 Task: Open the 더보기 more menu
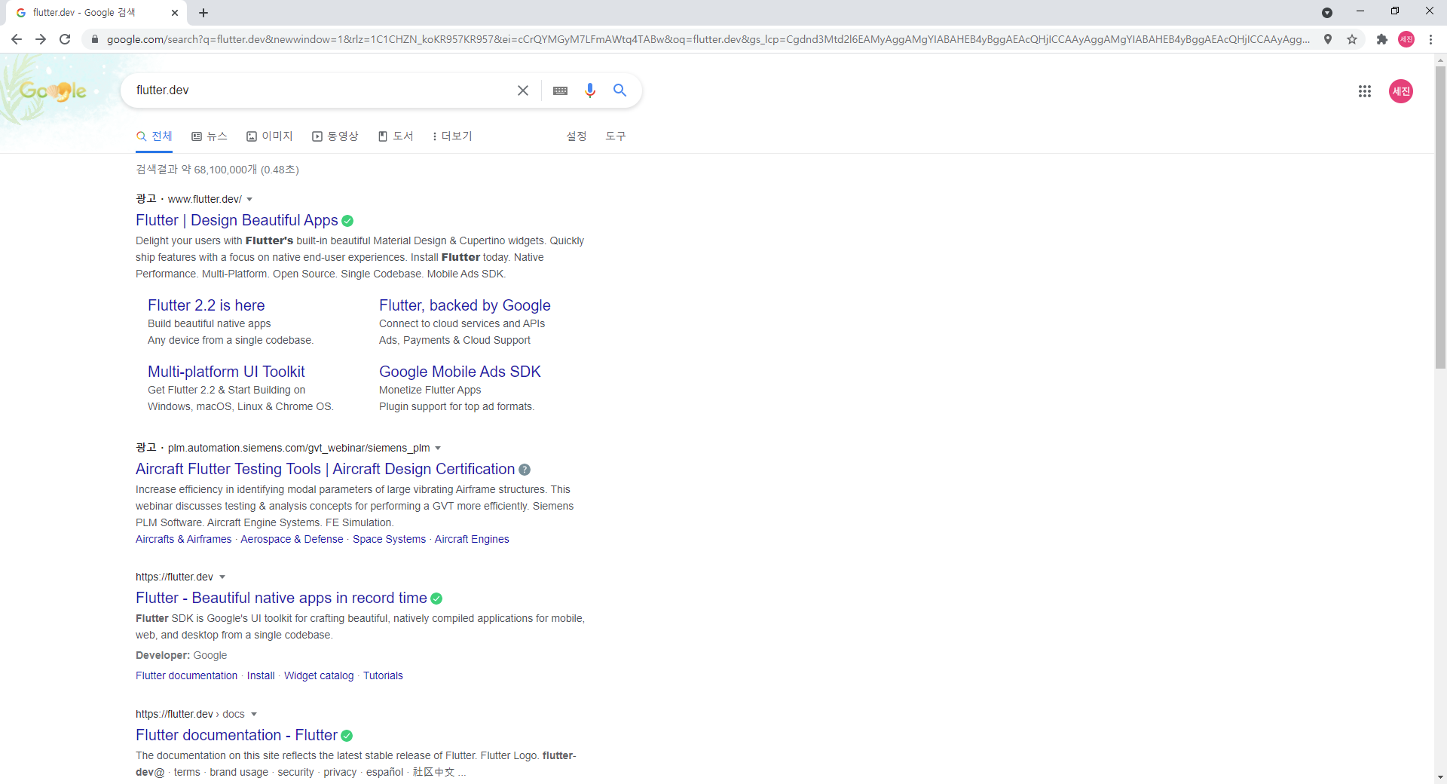tap(452, 136)
